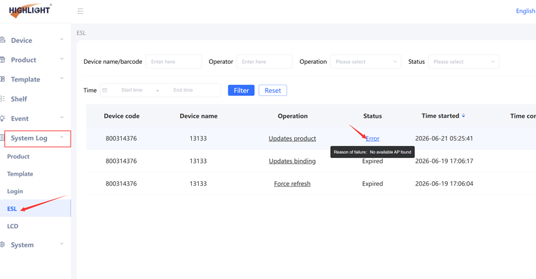Click the Device code column header
Viewport: 536px width, 279px height.
coord(122,116)
